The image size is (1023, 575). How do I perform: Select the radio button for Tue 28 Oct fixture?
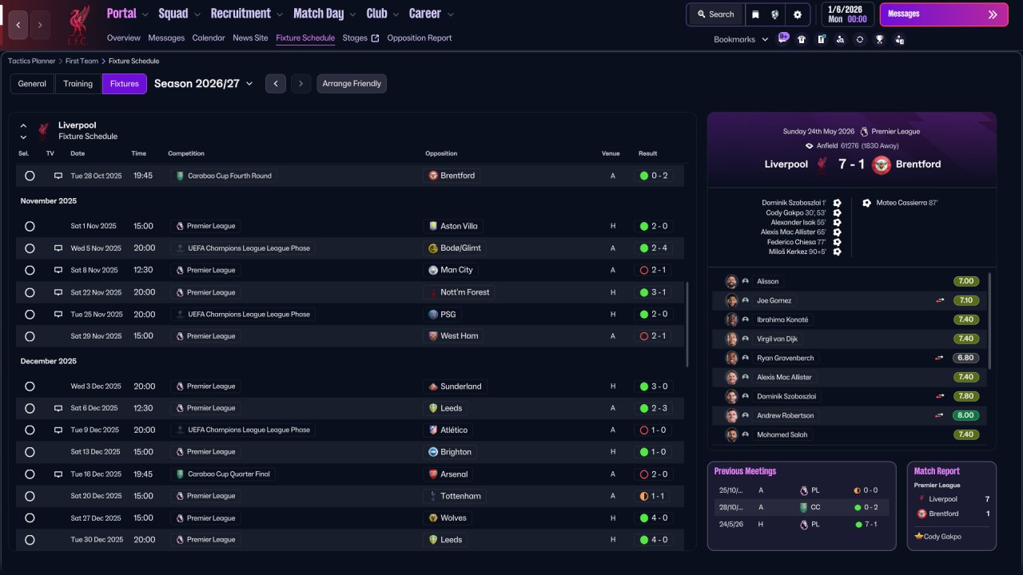tap(30, 176)
